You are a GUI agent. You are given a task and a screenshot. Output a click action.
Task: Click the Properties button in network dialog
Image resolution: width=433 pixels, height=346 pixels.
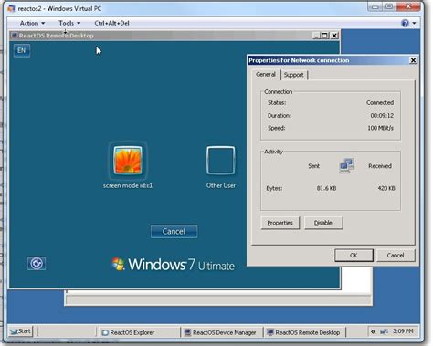[280, 223]
